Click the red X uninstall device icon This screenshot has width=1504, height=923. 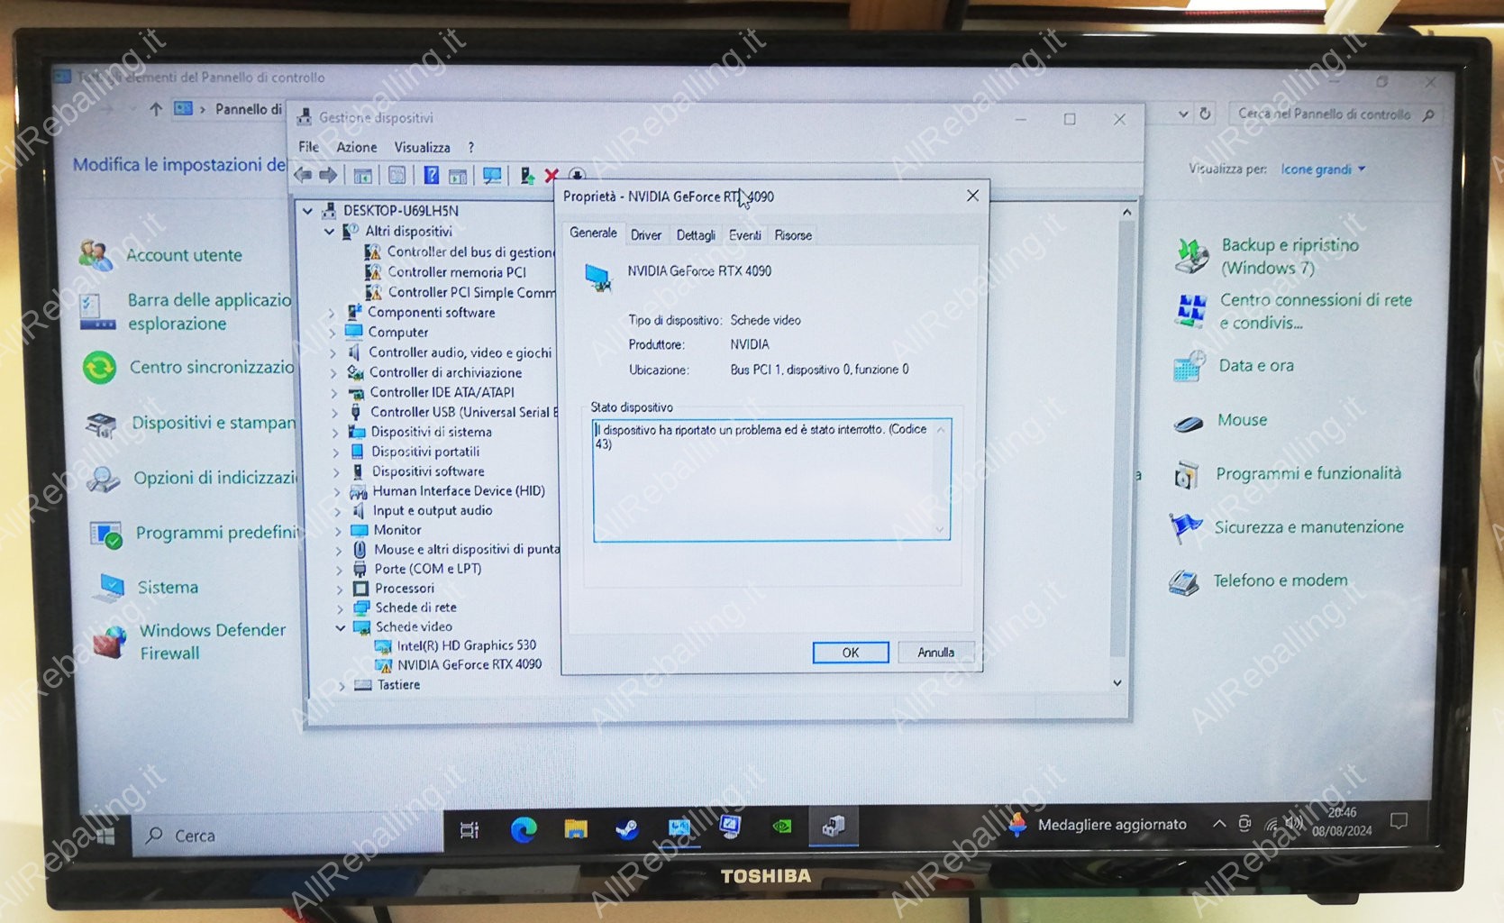click(x=551, y=176)
